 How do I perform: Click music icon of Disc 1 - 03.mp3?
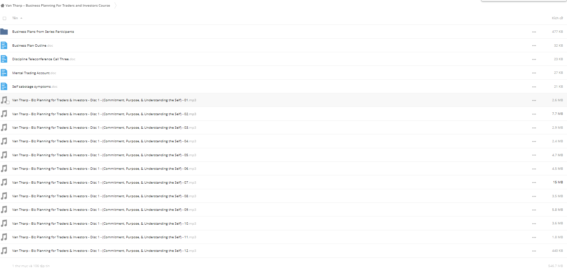[x=4, y=127]
